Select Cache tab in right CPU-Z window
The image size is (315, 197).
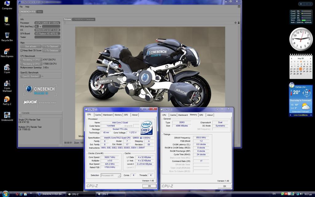173,115
